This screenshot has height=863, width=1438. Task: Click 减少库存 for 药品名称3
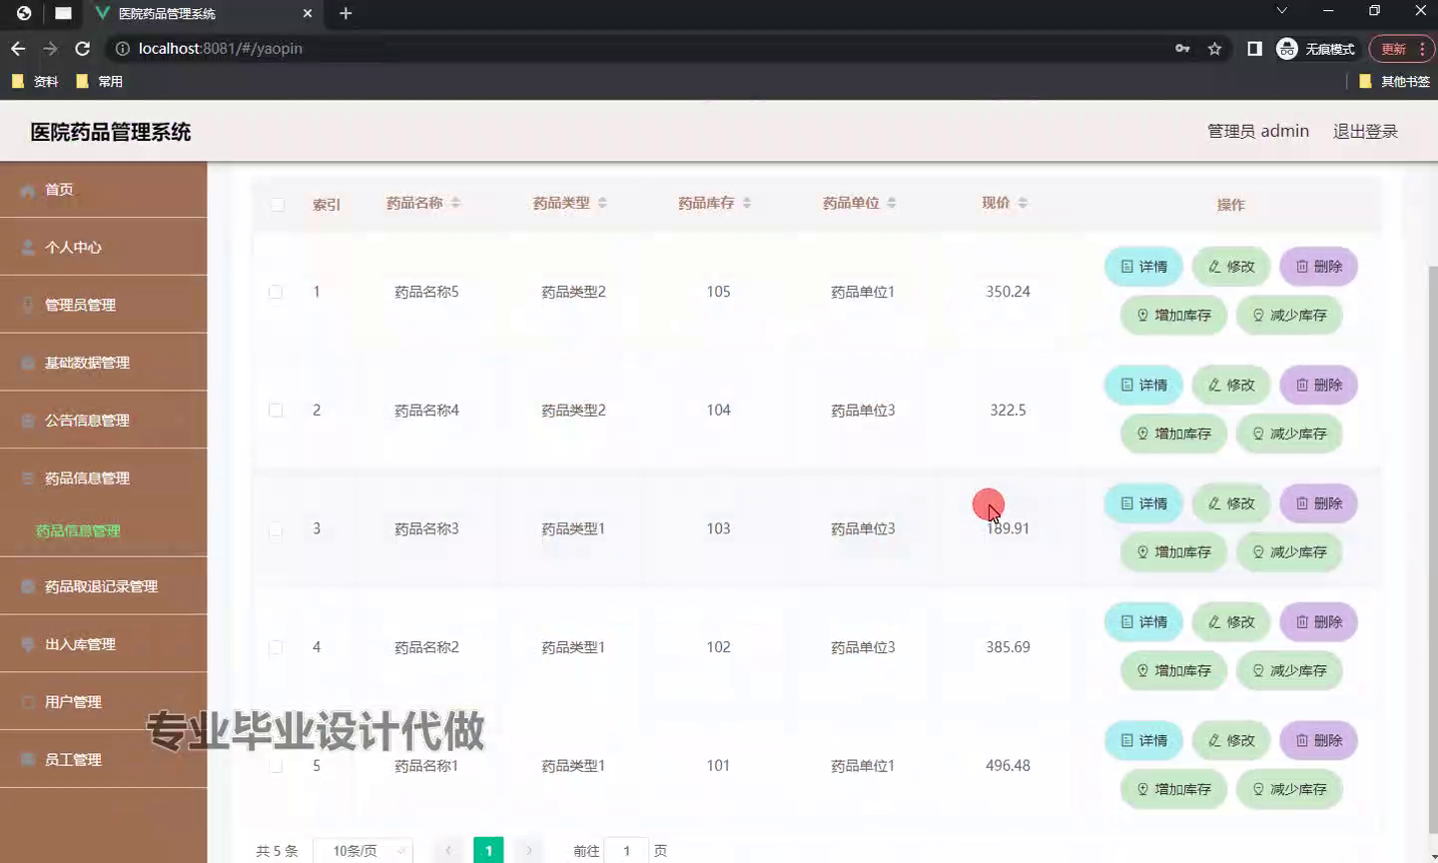point(1289,551)
